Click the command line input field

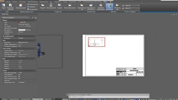109,97
